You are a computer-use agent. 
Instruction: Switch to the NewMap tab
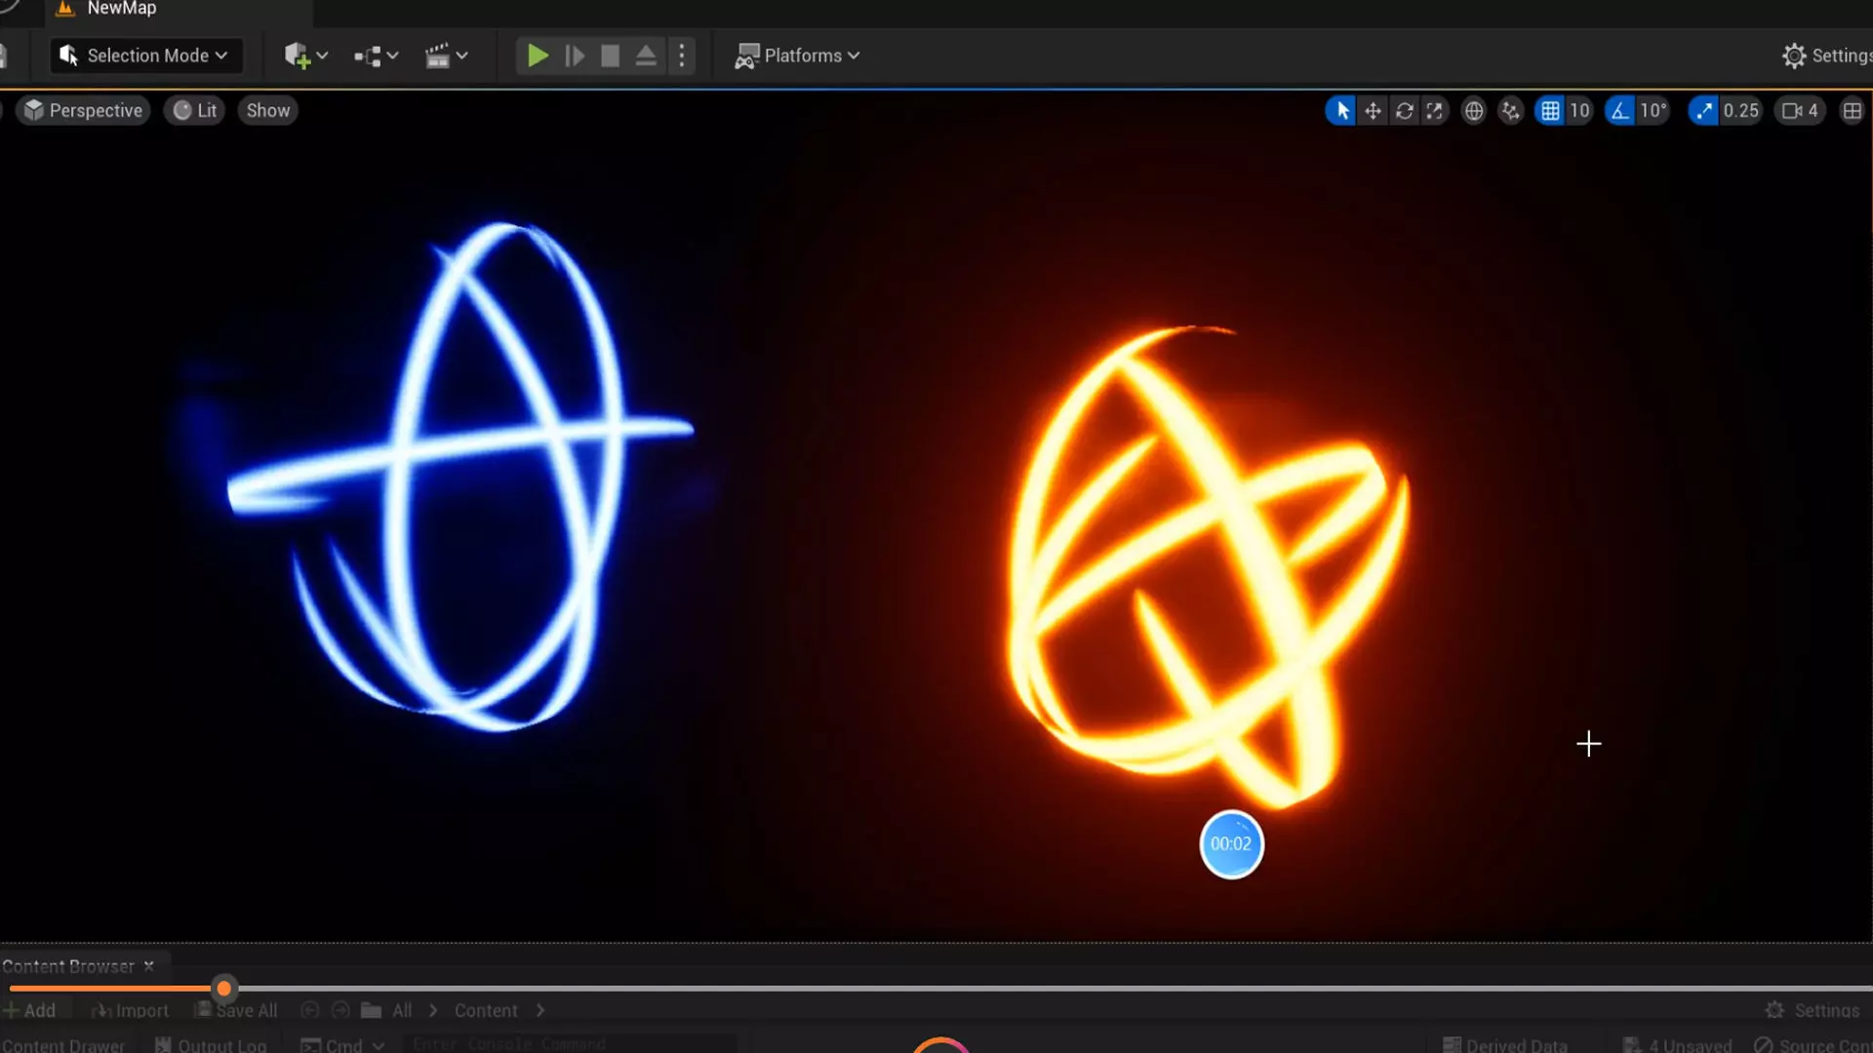121,9
